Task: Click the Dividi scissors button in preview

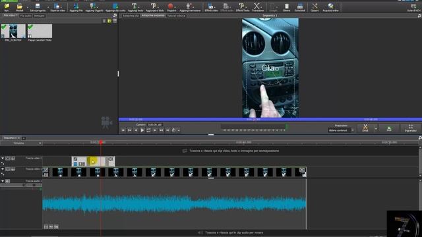Action: point(365,128)
